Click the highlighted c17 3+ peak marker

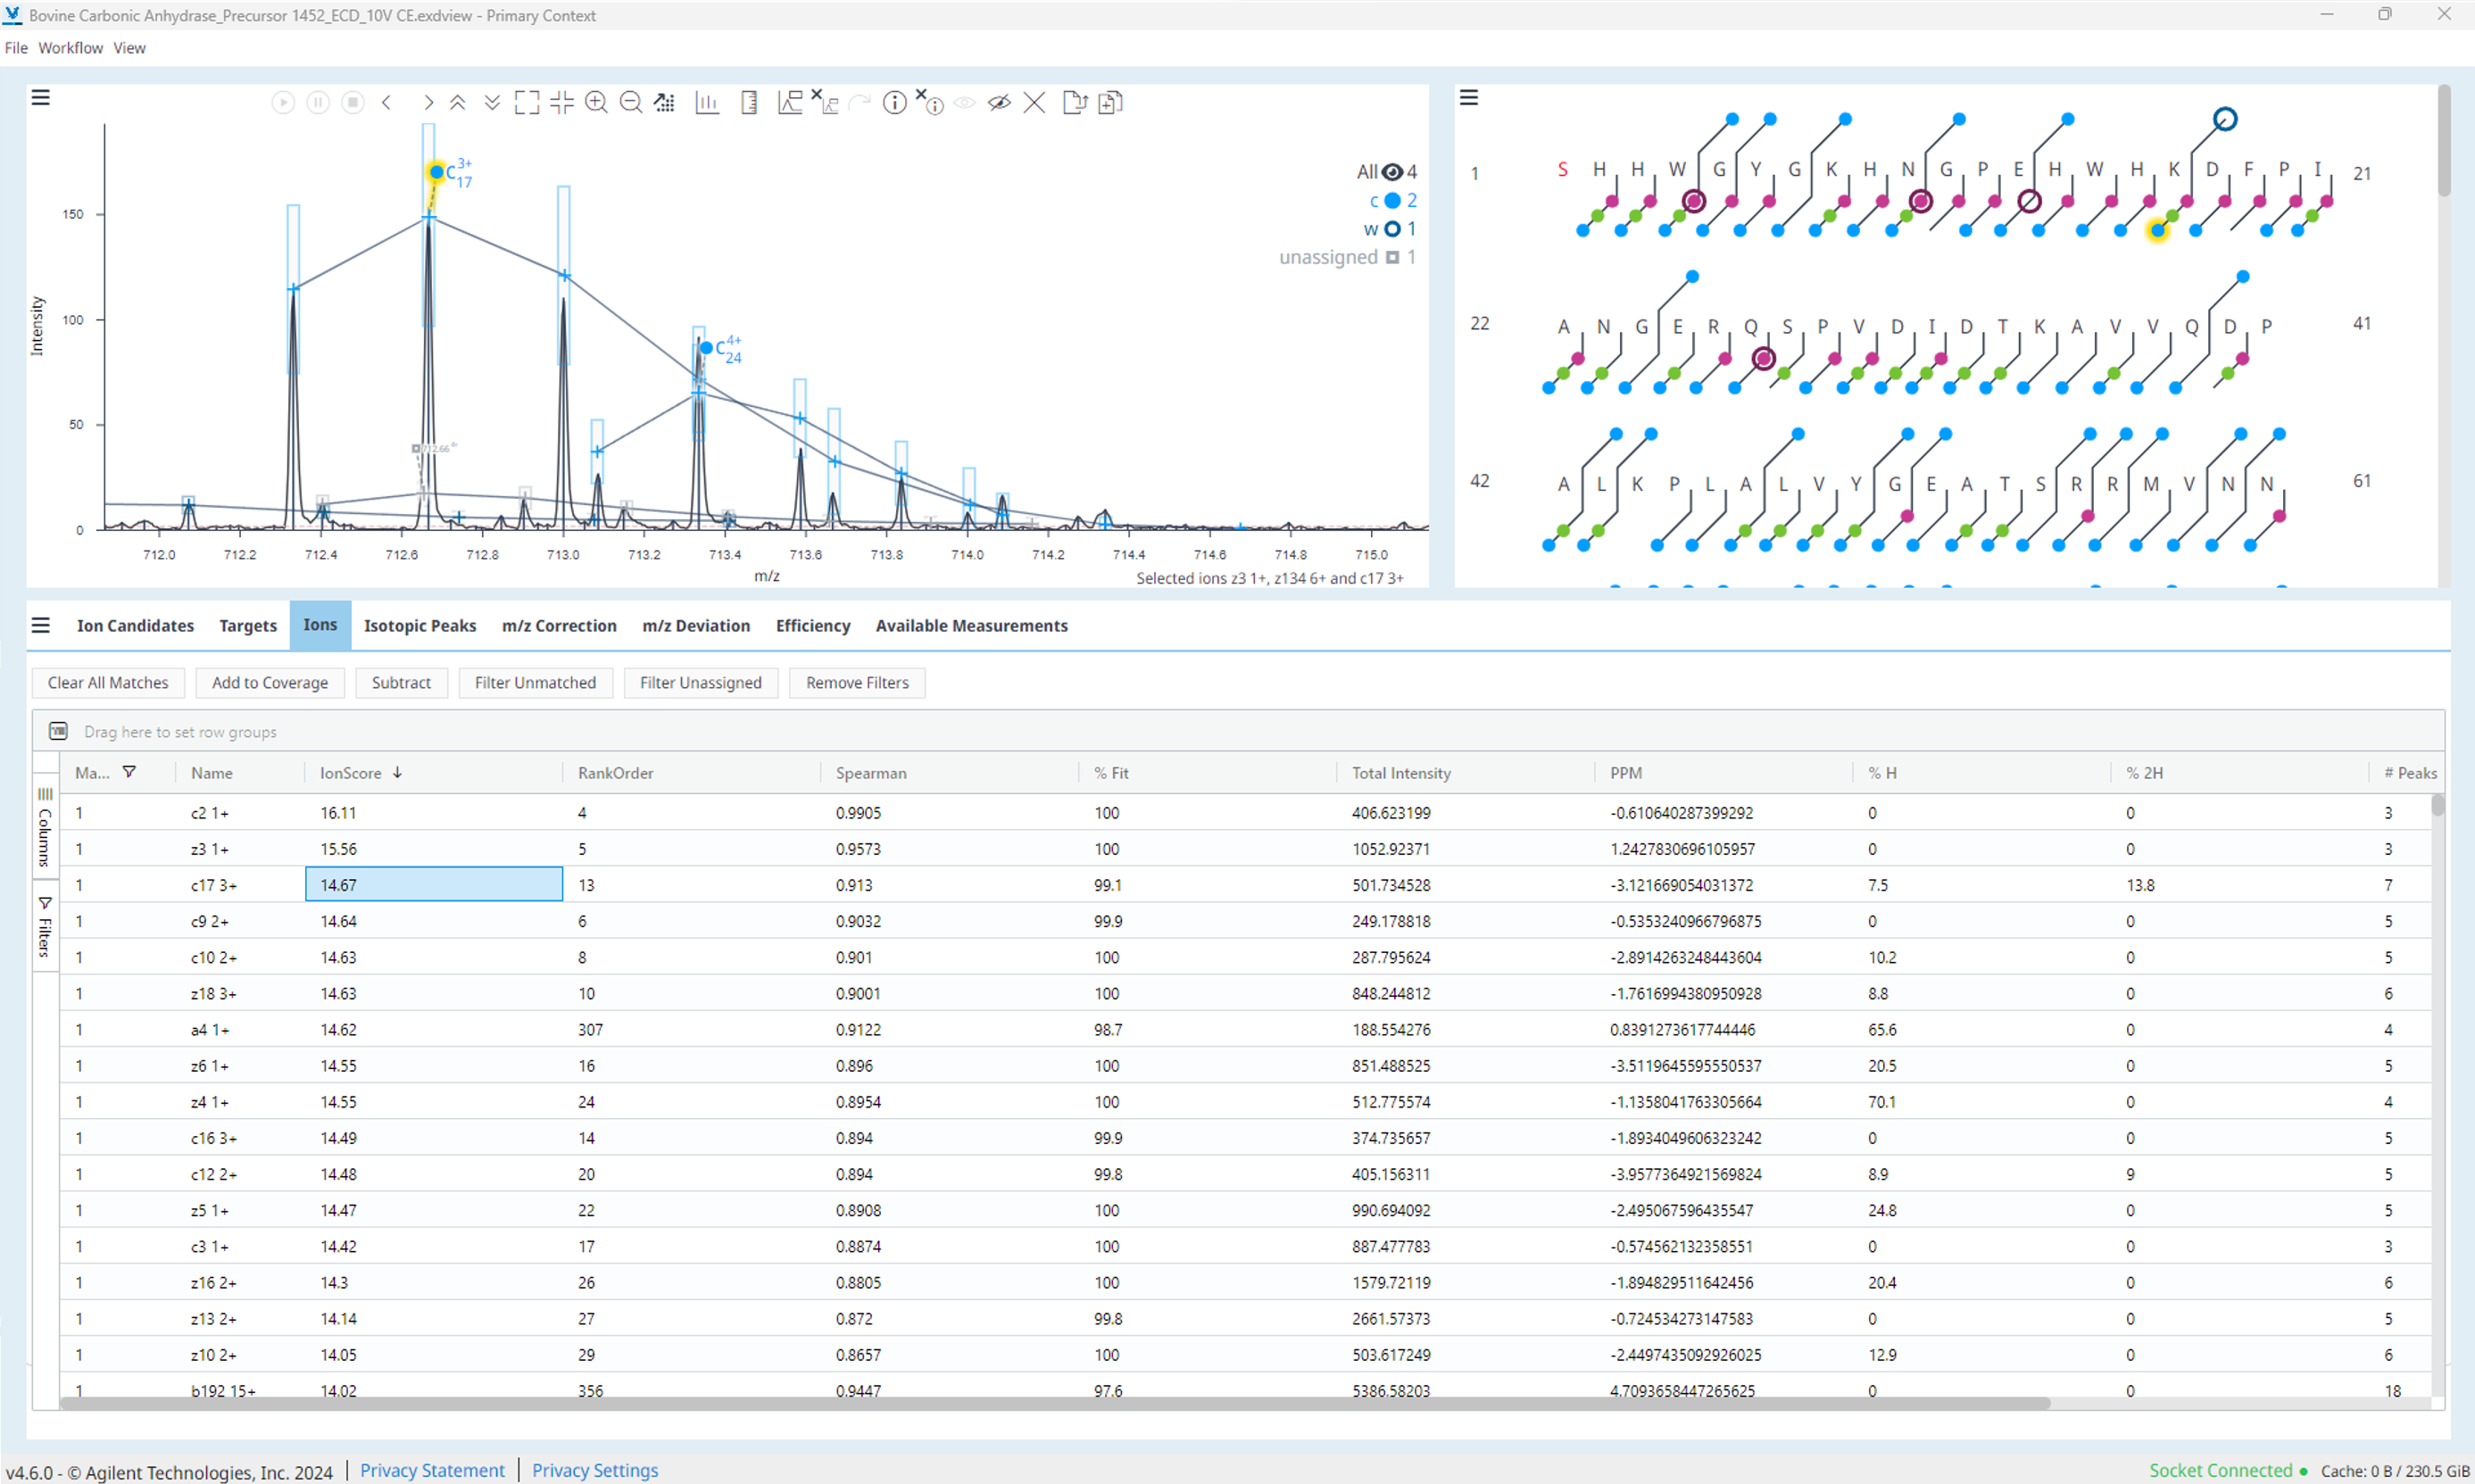tap(436, 172)
